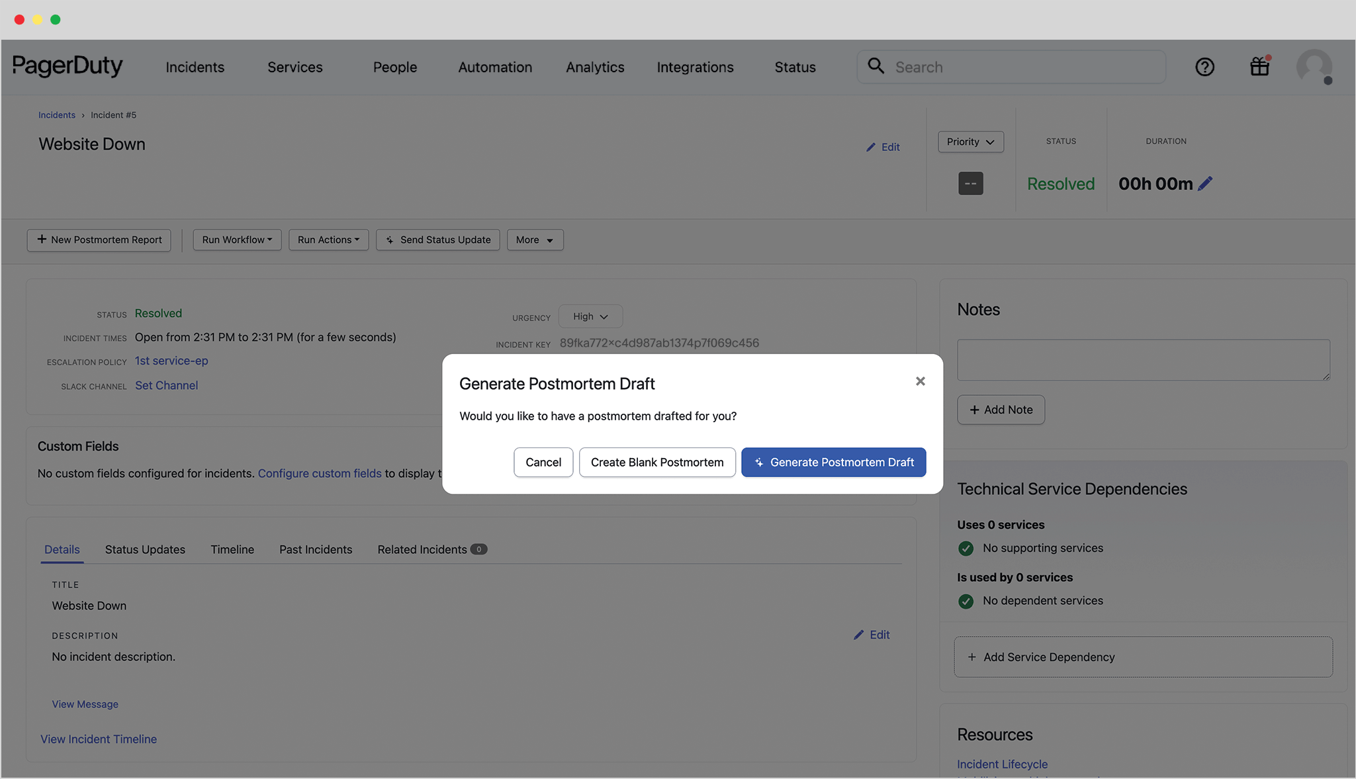This screenshot has height=779, width=1356.
Task: Close the Generate Postmortem Draft dialog
Action: (x=920, y=381)
